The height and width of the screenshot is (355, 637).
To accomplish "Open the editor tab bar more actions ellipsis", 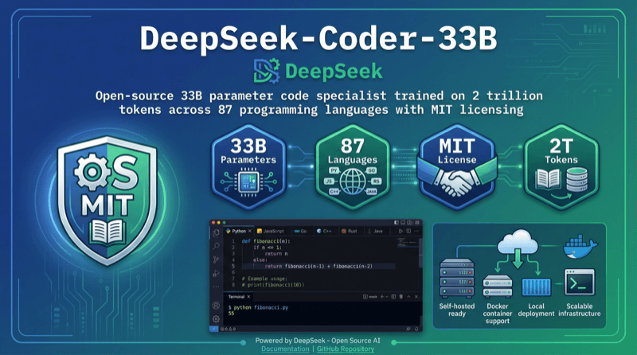I will 416,231.
